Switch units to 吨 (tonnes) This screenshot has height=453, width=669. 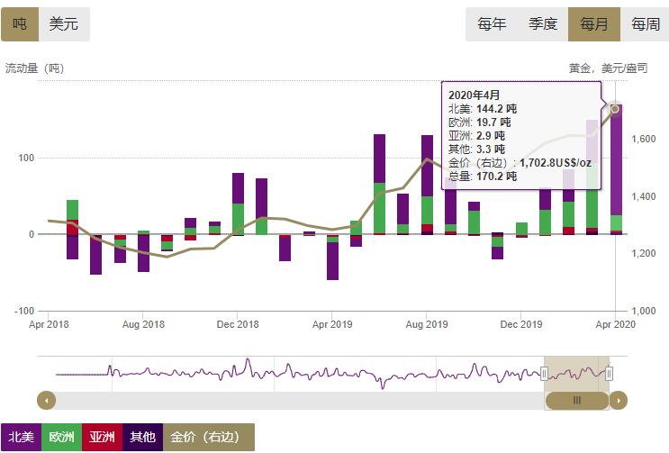20,24
